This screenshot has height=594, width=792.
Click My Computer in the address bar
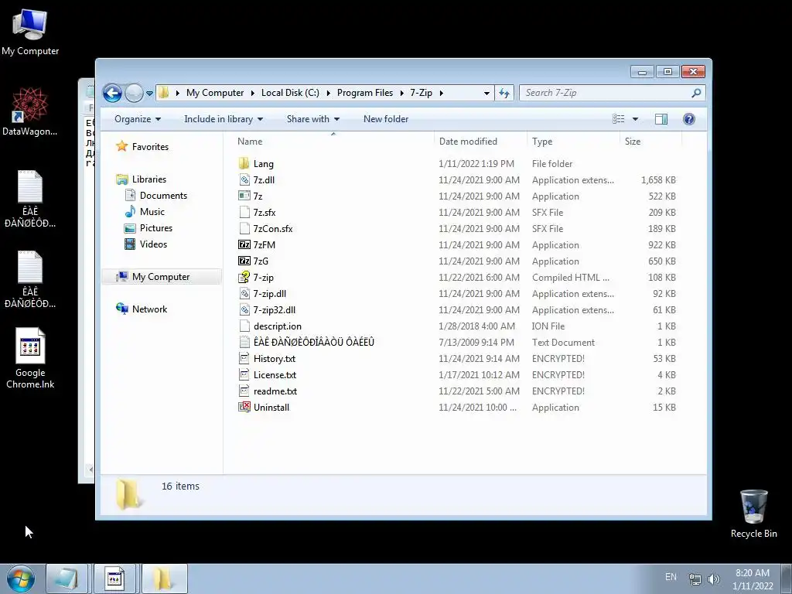(215, 93)
